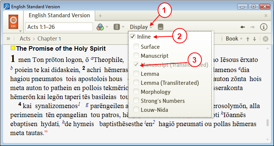Expand the locator bar double chevron
Image resolution: width=274 pixels, height=146 pixels.
(x=8, y=39)
